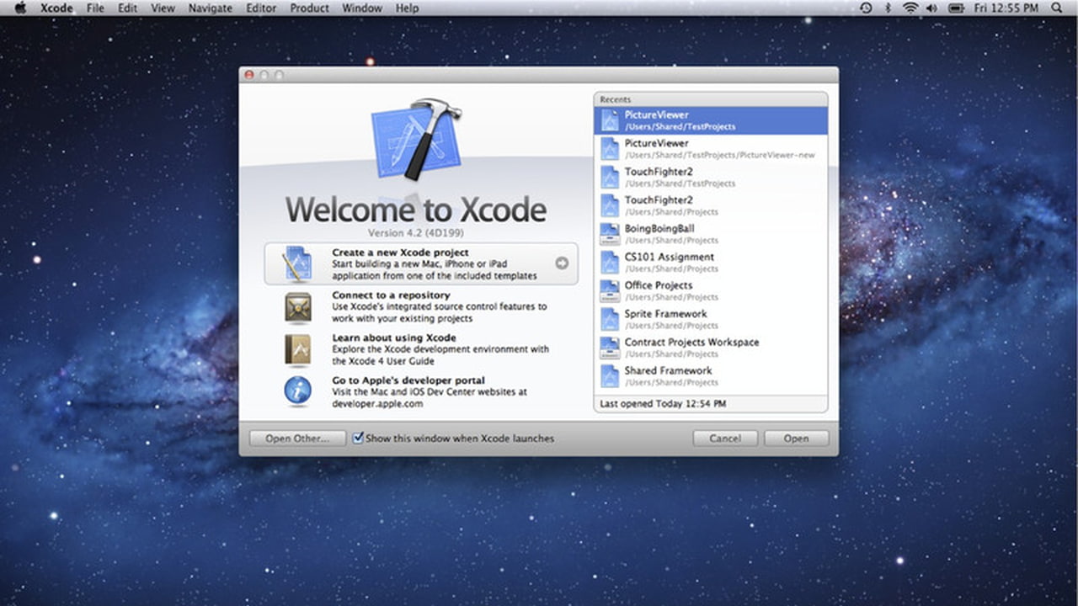The height and width of the screenshot is (606, 1078).
Task: Select the highlighted PictureViewer recent project
Action: click(x=711, y=120)
